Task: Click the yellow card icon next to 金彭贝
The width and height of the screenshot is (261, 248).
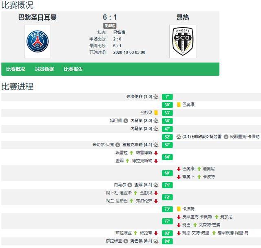Action: click(x=156, y=113)
